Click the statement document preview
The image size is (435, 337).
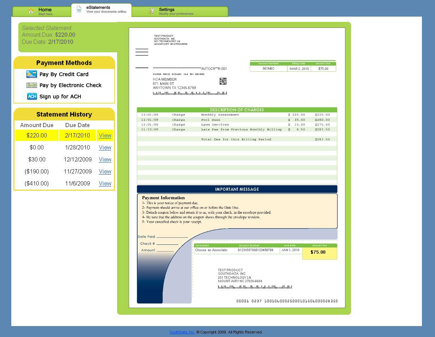coord(237,168)
